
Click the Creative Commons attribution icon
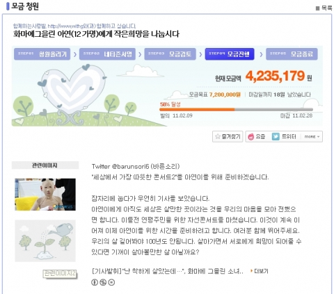click(x=95, y=282)
